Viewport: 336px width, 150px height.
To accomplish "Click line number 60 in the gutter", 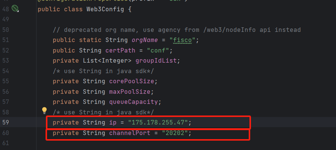I will [5, 133].
